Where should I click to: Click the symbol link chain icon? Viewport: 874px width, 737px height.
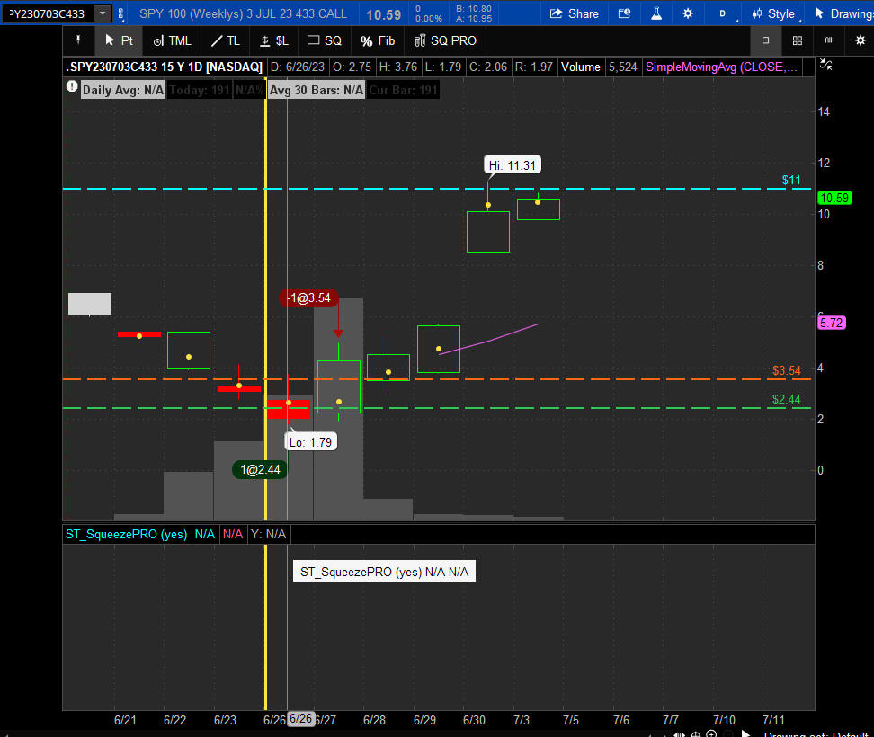[x=121, y=13]
